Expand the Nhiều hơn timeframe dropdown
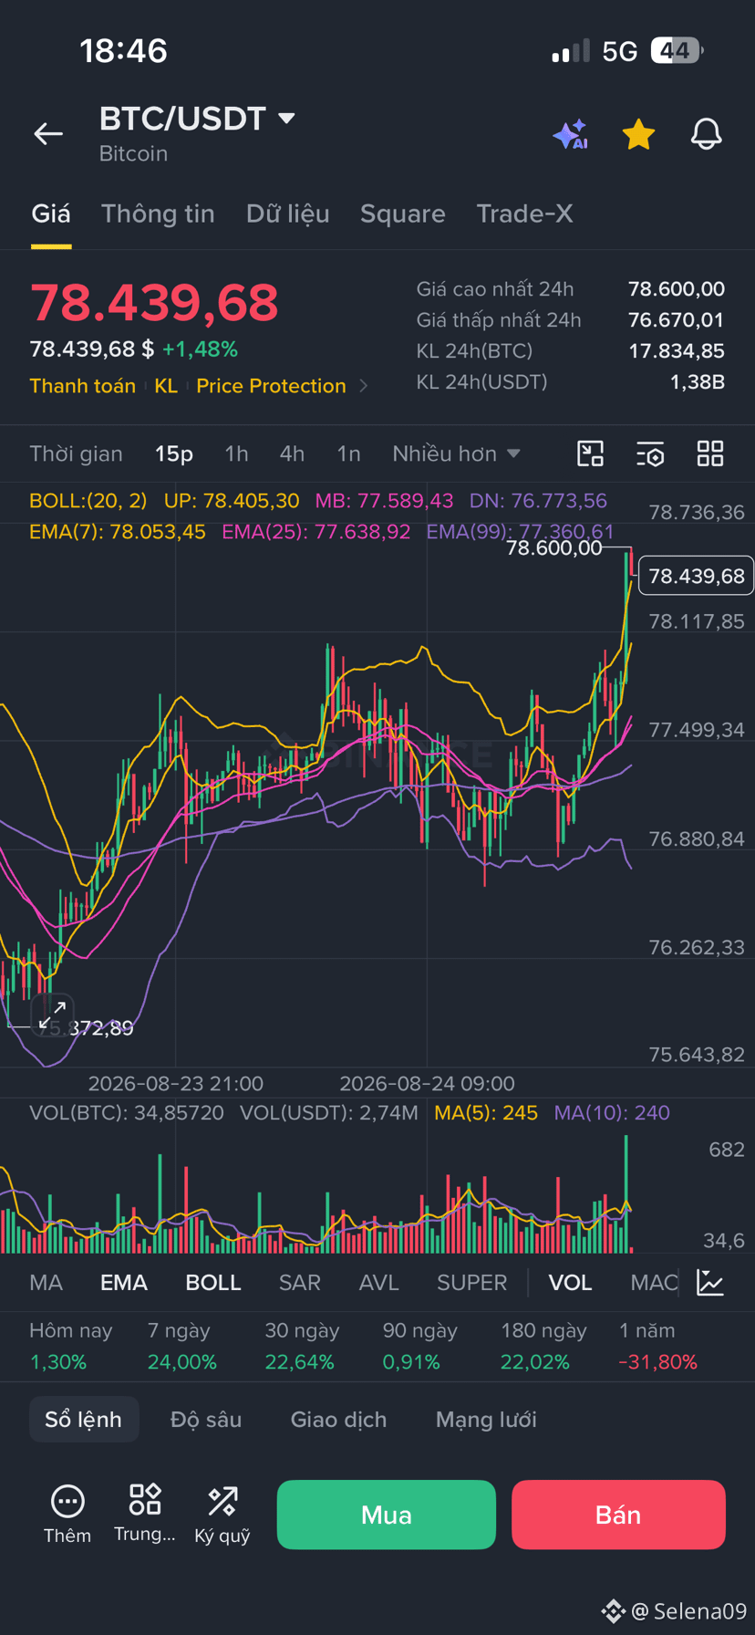The image size is (755, 1635). tap(455, 453)
